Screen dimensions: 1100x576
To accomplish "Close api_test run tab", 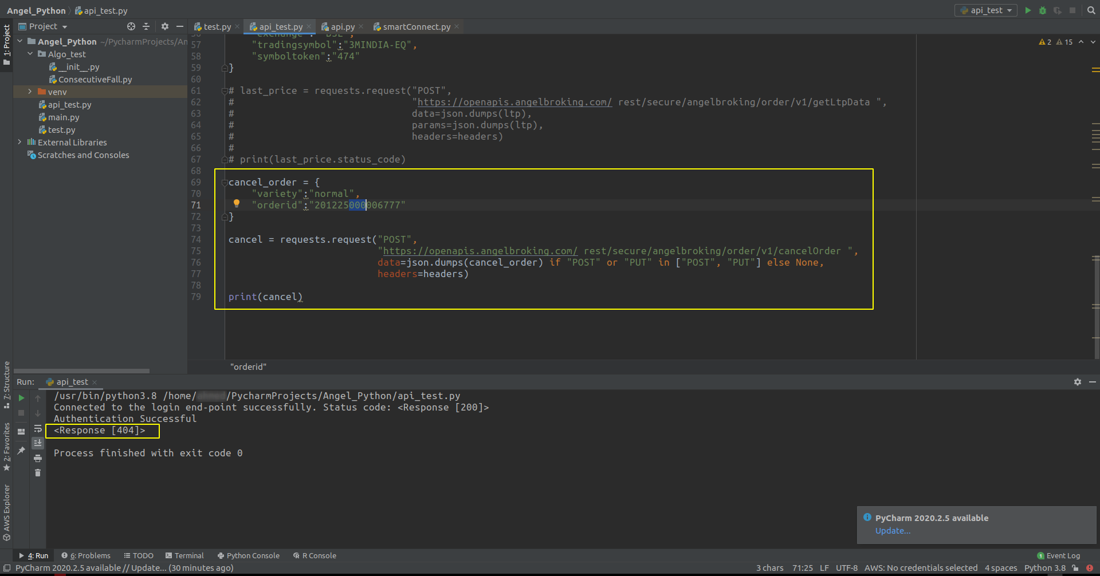I will [95, 382].
